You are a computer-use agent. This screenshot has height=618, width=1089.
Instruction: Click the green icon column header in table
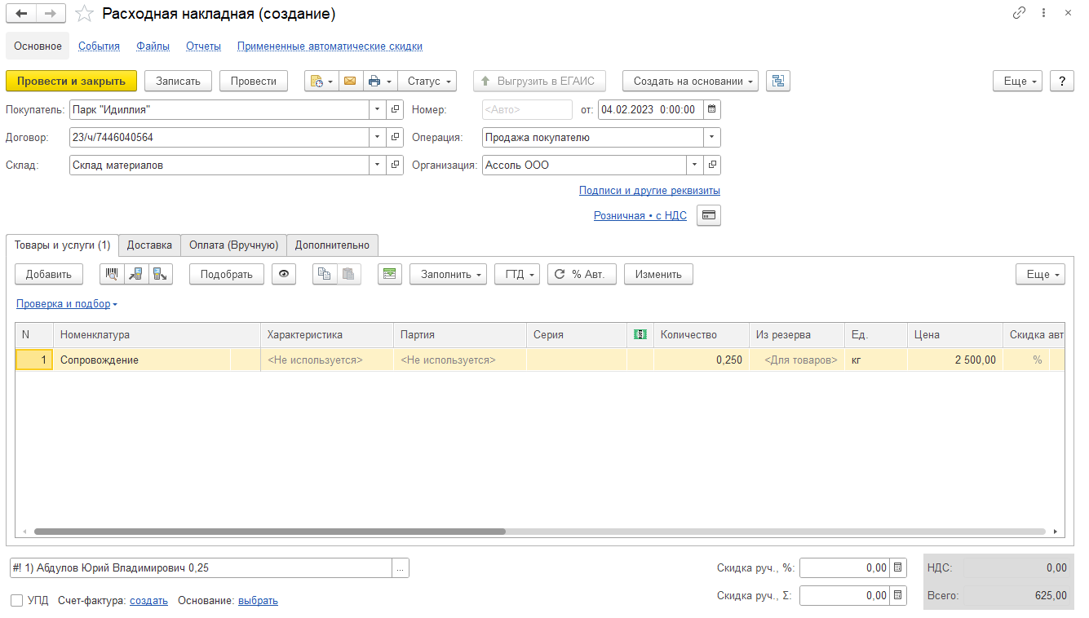click(x=640, y=334)
